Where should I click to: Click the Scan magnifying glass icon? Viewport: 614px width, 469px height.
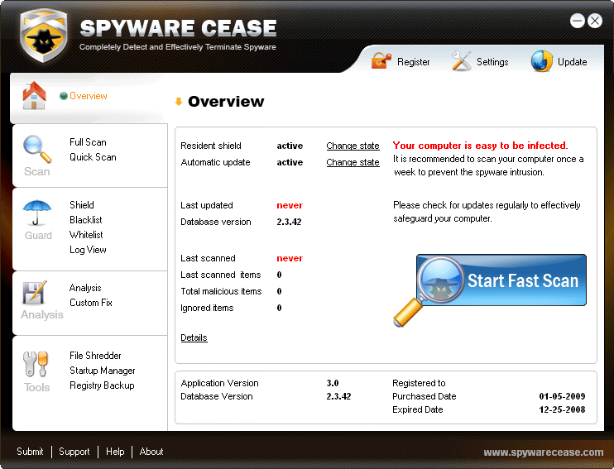(36, 149)
